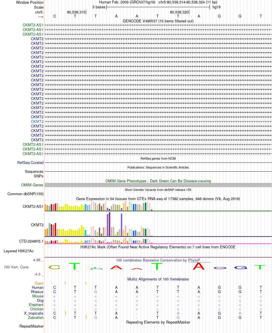272x333 pixels.
Task: Click the Mouse alignment row label
Action: (x=38, y=296)
